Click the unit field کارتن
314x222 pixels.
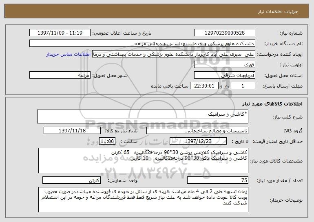[71, 180]
